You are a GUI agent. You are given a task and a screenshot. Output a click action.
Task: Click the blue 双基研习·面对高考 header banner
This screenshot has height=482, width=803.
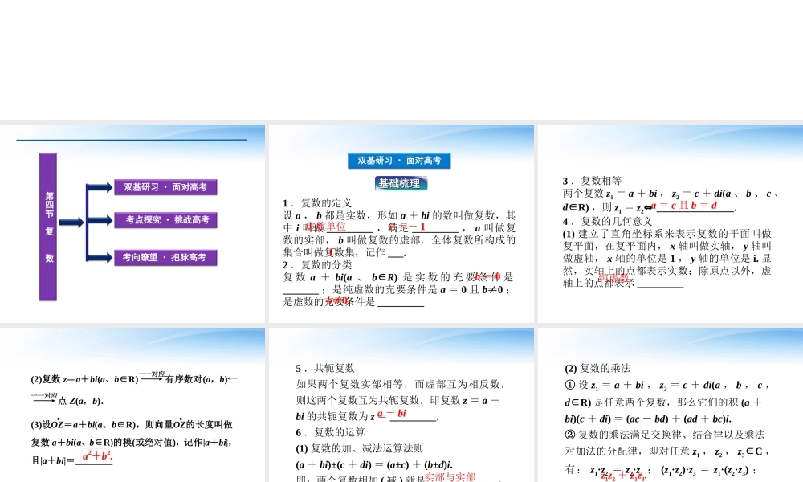(399, 161)
